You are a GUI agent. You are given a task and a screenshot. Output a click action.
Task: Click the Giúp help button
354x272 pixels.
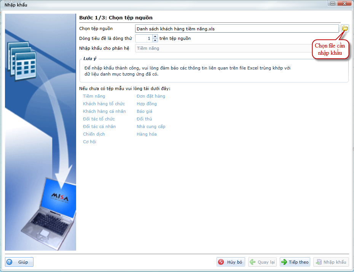pyautogui.click(x=19, y=262)
